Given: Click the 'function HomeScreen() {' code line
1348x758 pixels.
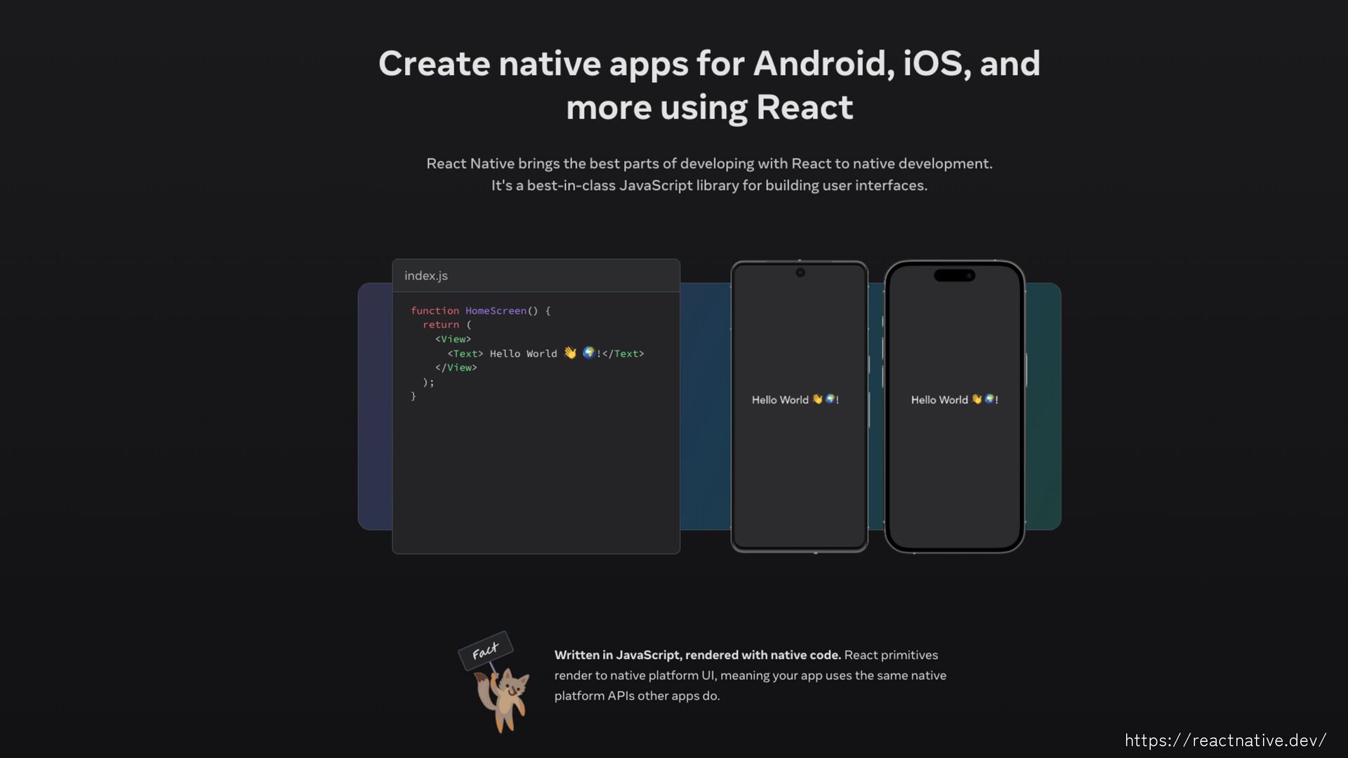Looking at the screenshot, I should click(480, 310).
